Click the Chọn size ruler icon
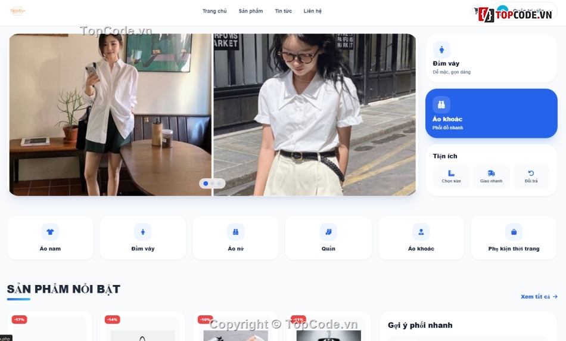 (x=451, y=173)
